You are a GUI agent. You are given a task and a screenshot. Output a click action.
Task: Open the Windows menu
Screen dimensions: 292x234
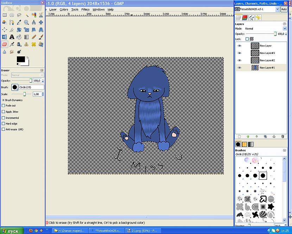click(x=99, y=10)
